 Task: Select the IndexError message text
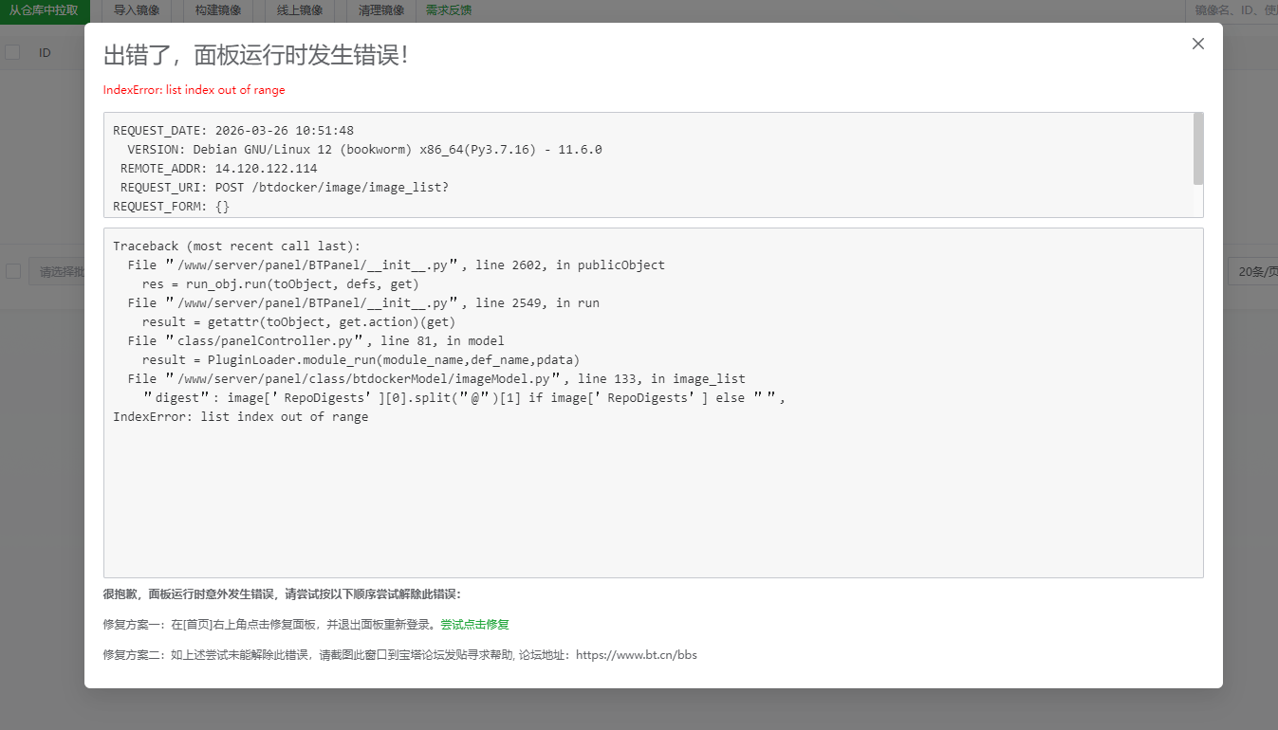tap(194, 89)
